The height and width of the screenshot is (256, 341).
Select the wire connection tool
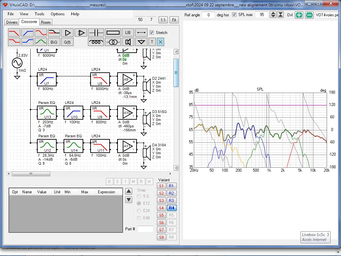pyautogui.click(x=141, y=33)
